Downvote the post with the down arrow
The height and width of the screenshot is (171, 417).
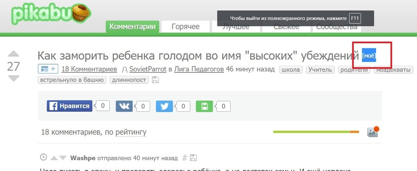(14, 78)
